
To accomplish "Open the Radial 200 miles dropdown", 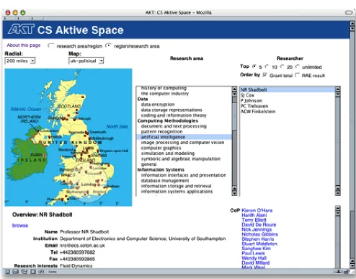I will pyautogui.click(x=20, y=61).
